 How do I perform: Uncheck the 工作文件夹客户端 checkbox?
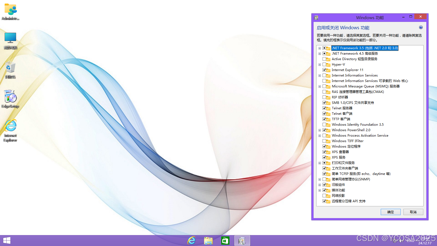click(x=324, y=168)
